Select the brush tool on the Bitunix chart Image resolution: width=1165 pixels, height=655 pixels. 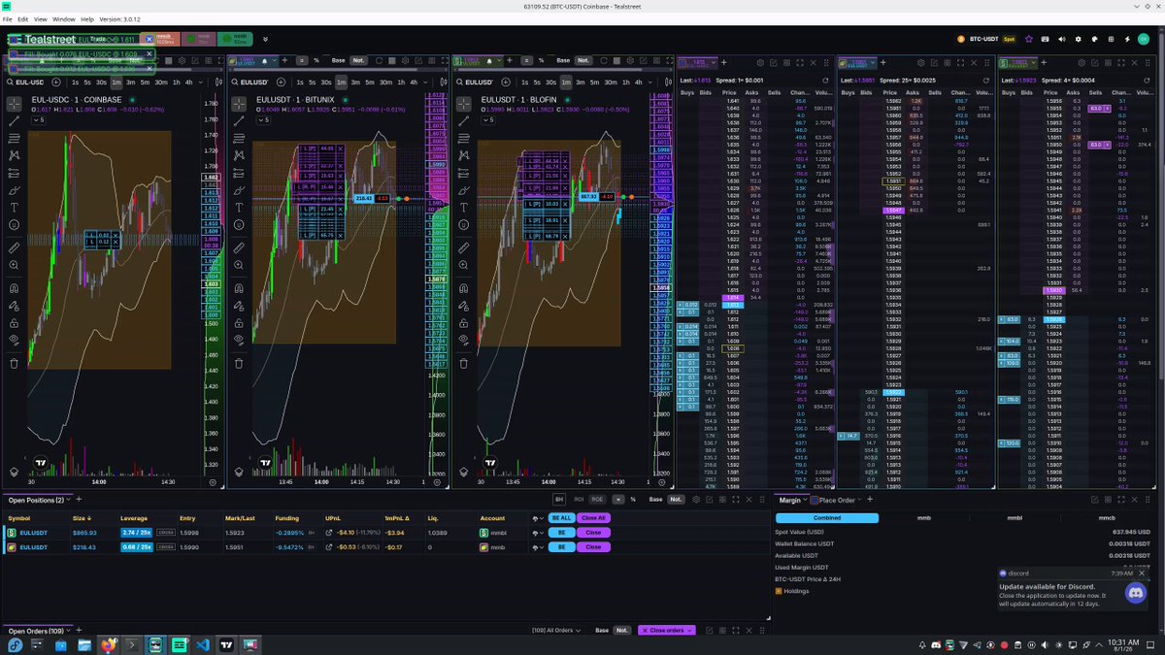pyautogui.click(x=239, y=190)
